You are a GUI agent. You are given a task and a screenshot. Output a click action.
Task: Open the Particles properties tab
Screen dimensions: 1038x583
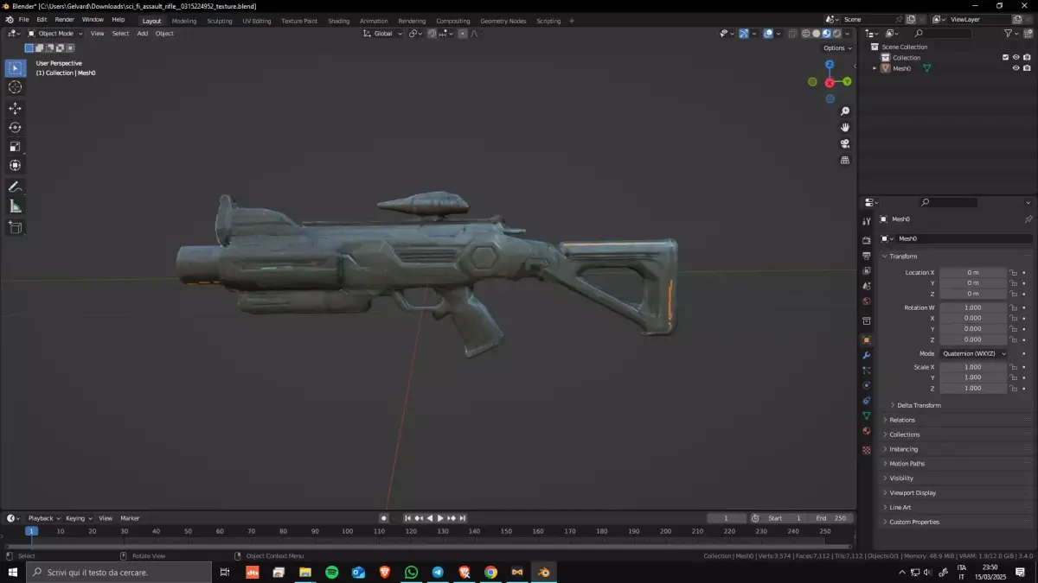coord(867,370)
